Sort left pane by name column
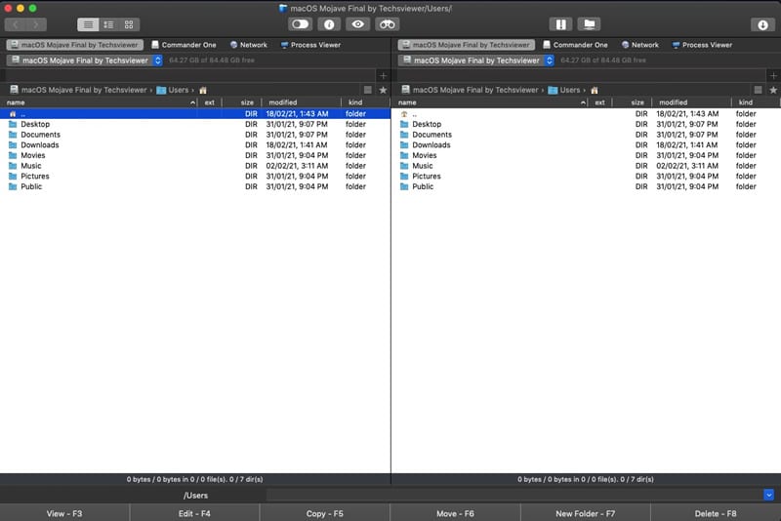 [x=99, y=102]
